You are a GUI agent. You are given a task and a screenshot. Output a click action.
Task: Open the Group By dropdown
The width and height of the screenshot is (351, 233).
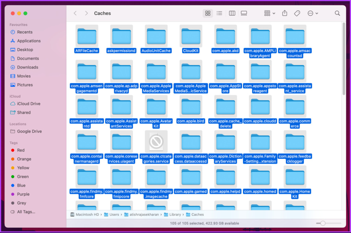(x=269, y=13)
